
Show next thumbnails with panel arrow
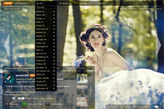[91, 90]
